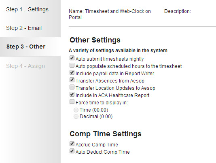Go to Step 2 - Email
The height and width of the screenshot is (163, 216).
24,28
